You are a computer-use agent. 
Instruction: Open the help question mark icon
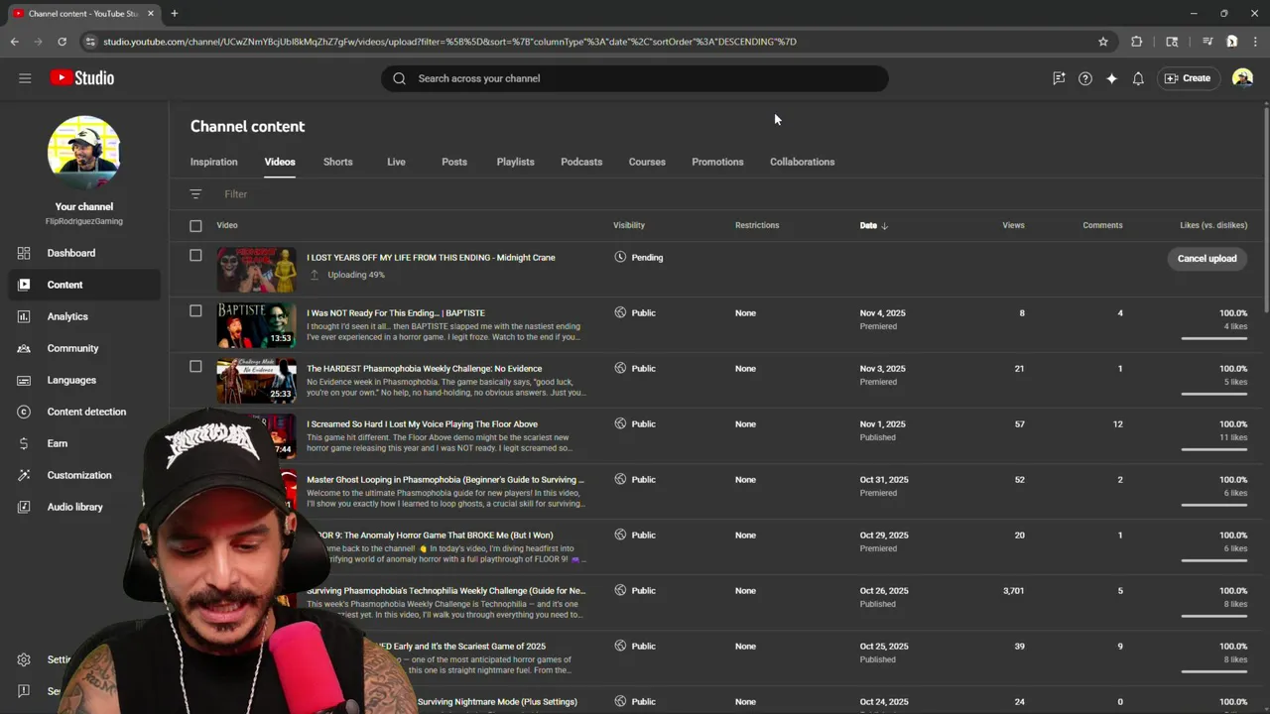(x=1085, y=78)
